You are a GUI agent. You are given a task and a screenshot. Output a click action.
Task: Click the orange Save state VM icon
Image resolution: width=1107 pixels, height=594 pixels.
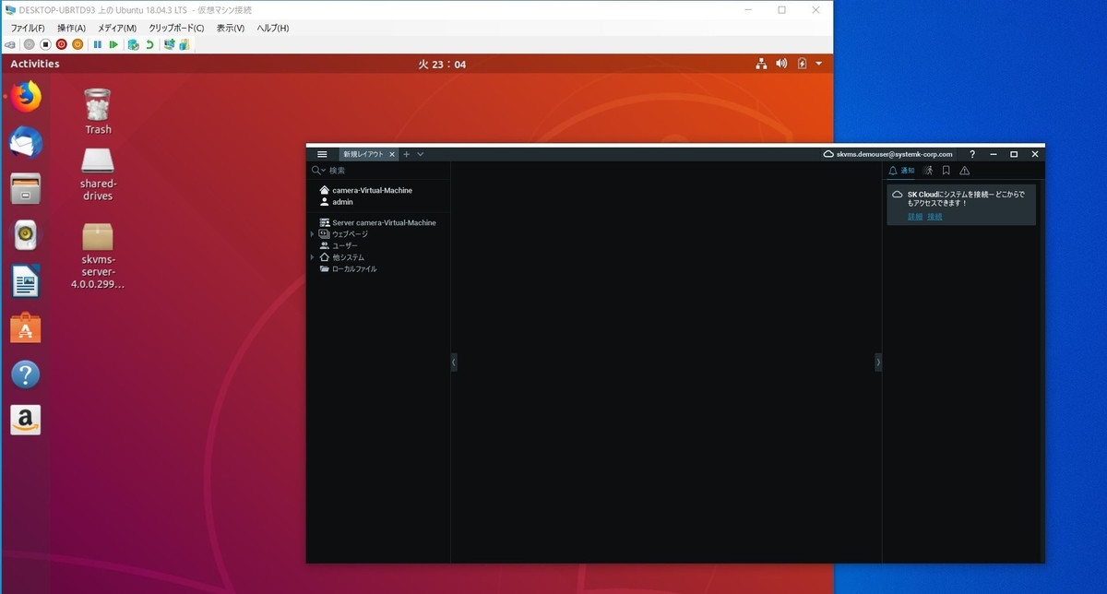[x=77, y=44]
